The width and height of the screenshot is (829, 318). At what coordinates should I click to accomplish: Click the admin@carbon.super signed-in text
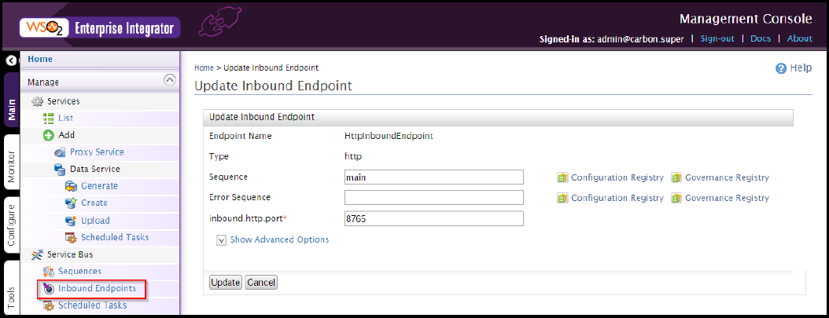[640, 38]
